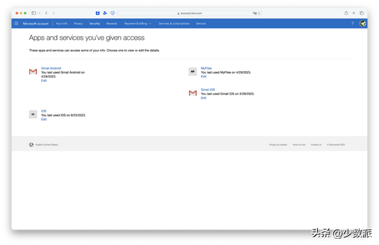Screen dimensions: 379x245
Task: Click the iOS app IO icon
Action: (x=33, y=114)
